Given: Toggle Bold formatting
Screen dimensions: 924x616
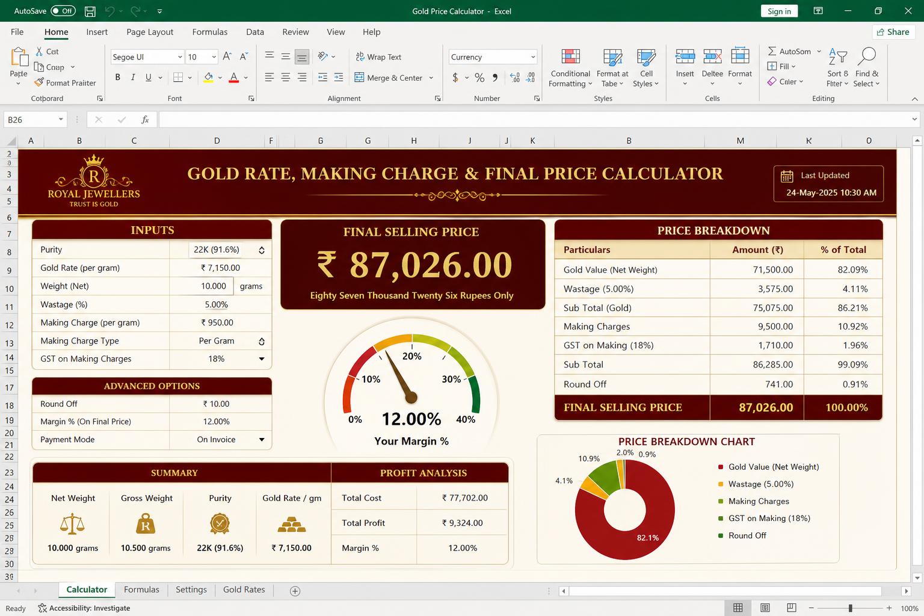Looking at the screenshot, I should tap(118, 78).
